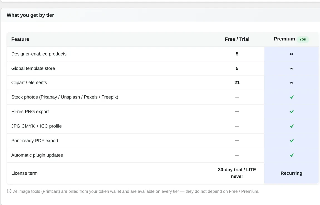Click the green checkmark in Hi-res PNG export row

click(x=292, y=112)
